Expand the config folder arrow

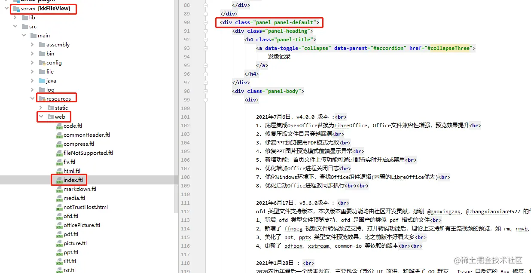pos(33,63)
